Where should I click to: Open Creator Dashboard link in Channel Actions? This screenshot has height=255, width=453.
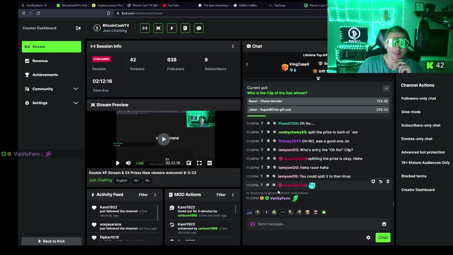click(x=418, y=190)
